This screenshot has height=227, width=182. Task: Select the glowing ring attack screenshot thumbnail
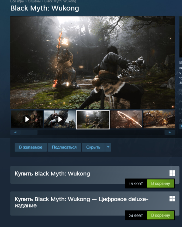pyautogui.click(x=126, y=119)
